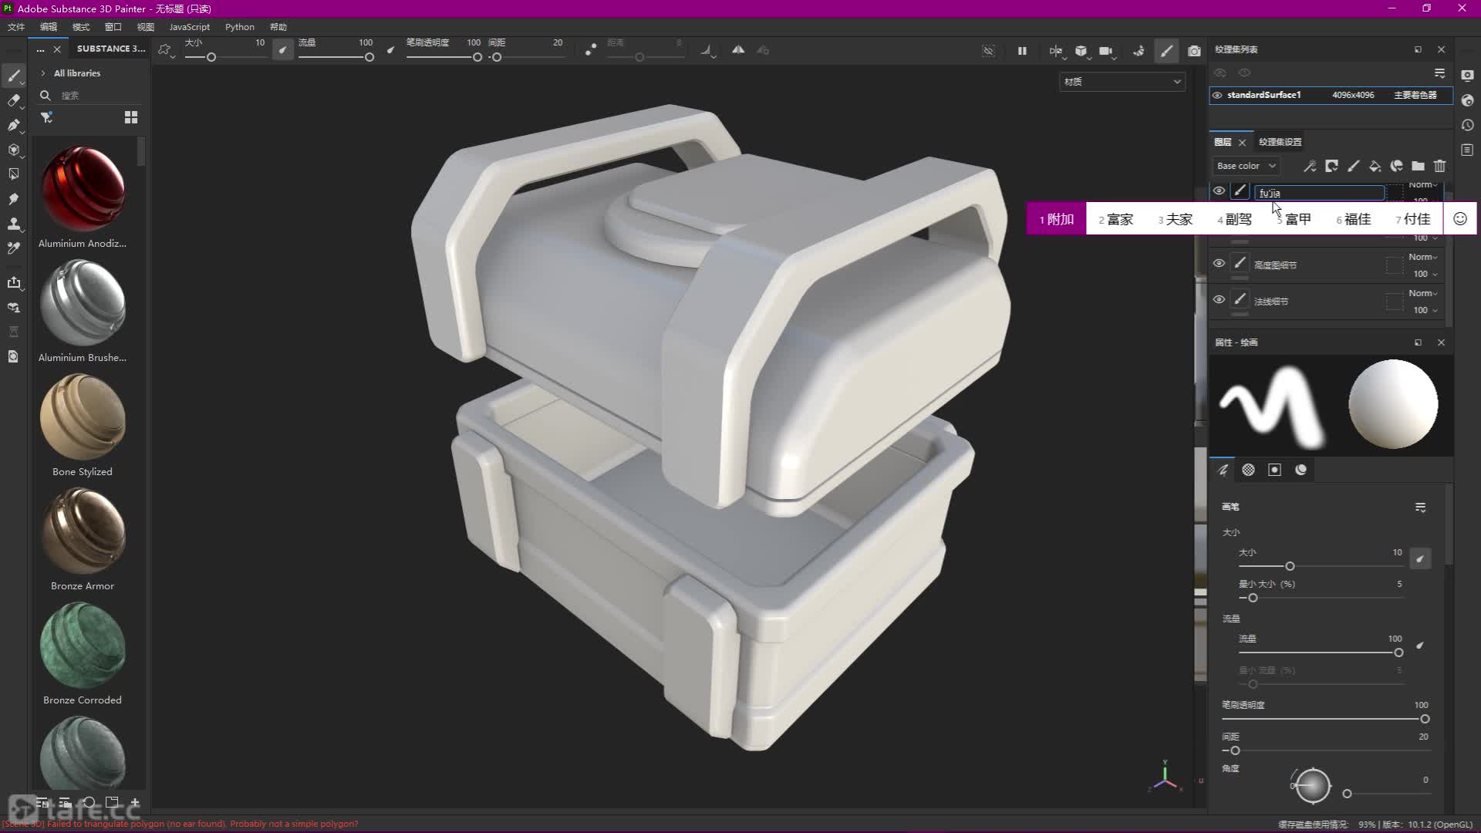This screenshot has width=1481, height=833.
Task: Toggle visibility of standardSurface1 texture set
Action: (1217, 96)
